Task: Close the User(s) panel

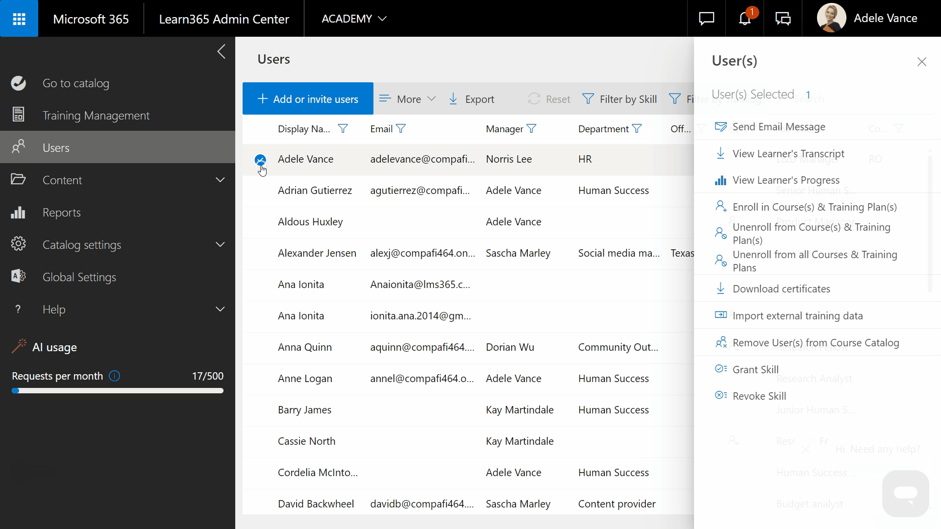Action: pos(922,62)
